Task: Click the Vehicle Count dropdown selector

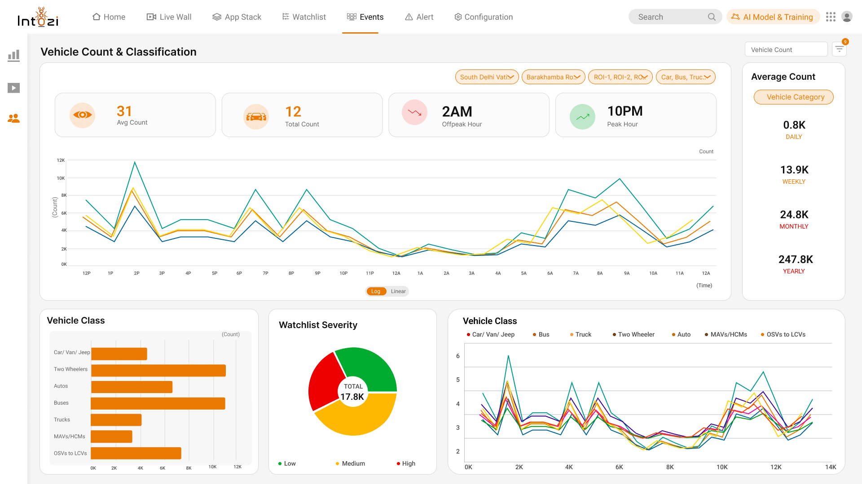Action: [786, 50]
